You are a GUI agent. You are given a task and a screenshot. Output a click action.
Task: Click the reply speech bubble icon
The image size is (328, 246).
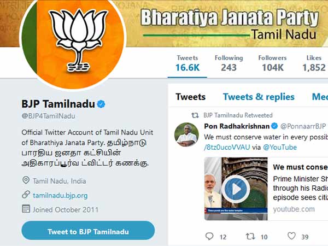coord(209,236)
